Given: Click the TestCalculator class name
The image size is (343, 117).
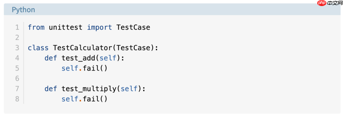Looking at the screenshot, I should click(83, 48).
